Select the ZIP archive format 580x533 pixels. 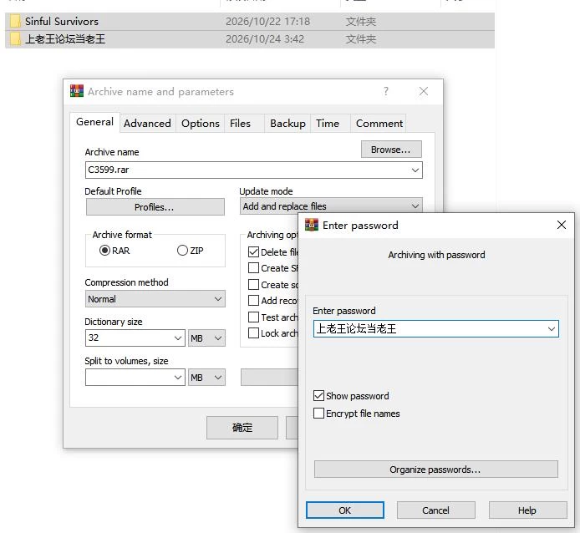[x=182, y=251]
